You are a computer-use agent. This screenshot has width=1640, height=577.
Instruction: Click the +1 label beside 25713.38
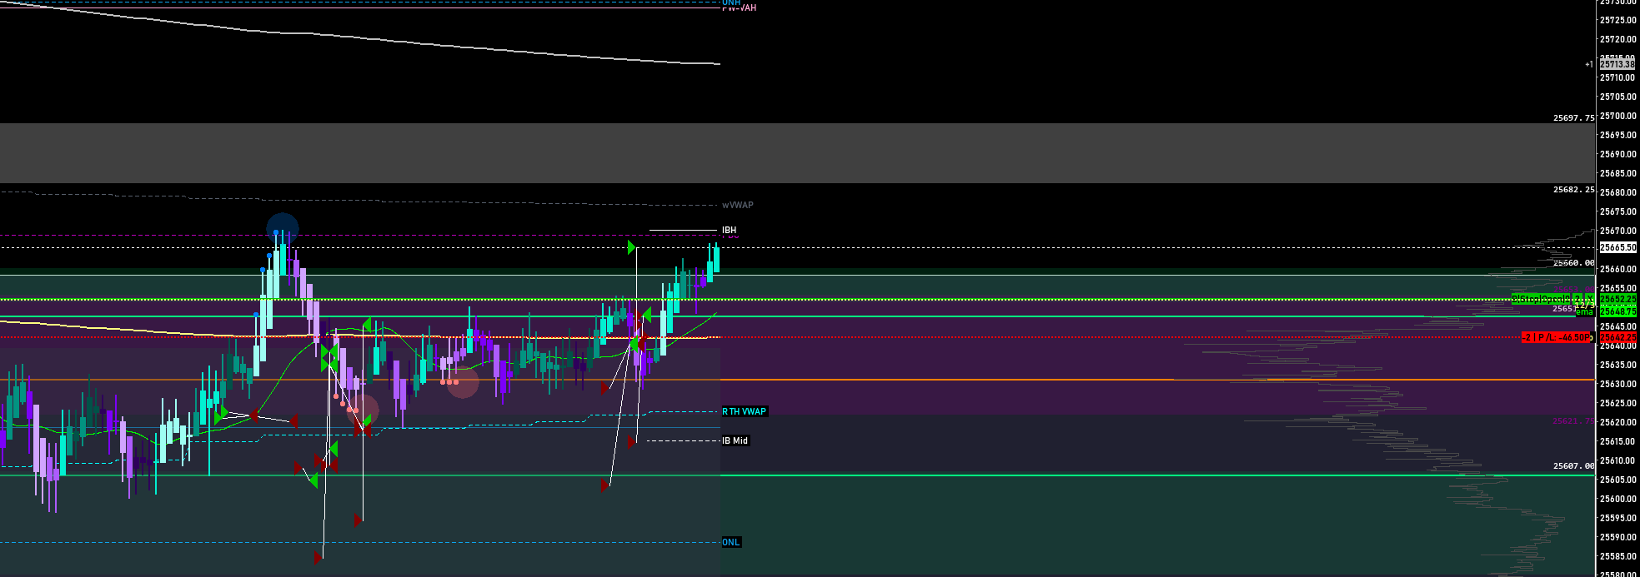point(1589,64)
